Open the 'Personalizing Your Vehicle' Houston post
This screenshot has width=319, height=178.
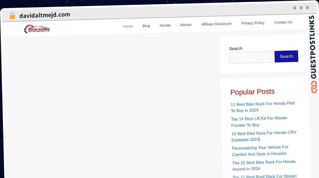260,151
